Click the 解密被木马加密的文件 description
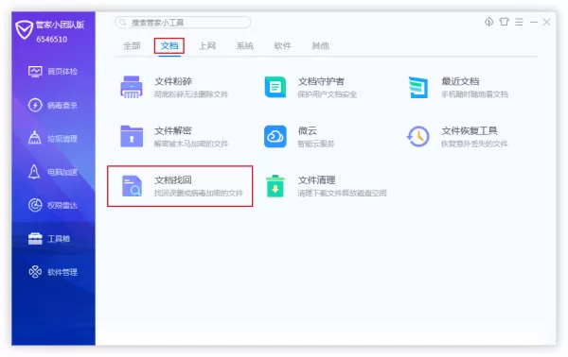The width and height of the screenshot is (568, 357). 191,144
